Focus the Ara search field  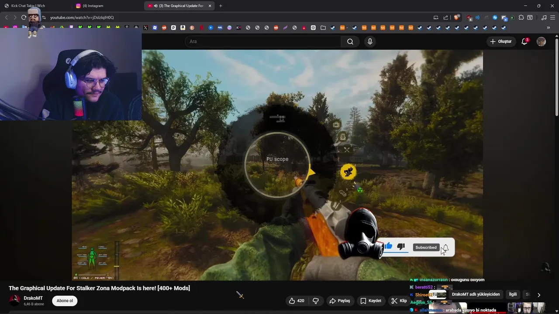[x=263, y=41]
